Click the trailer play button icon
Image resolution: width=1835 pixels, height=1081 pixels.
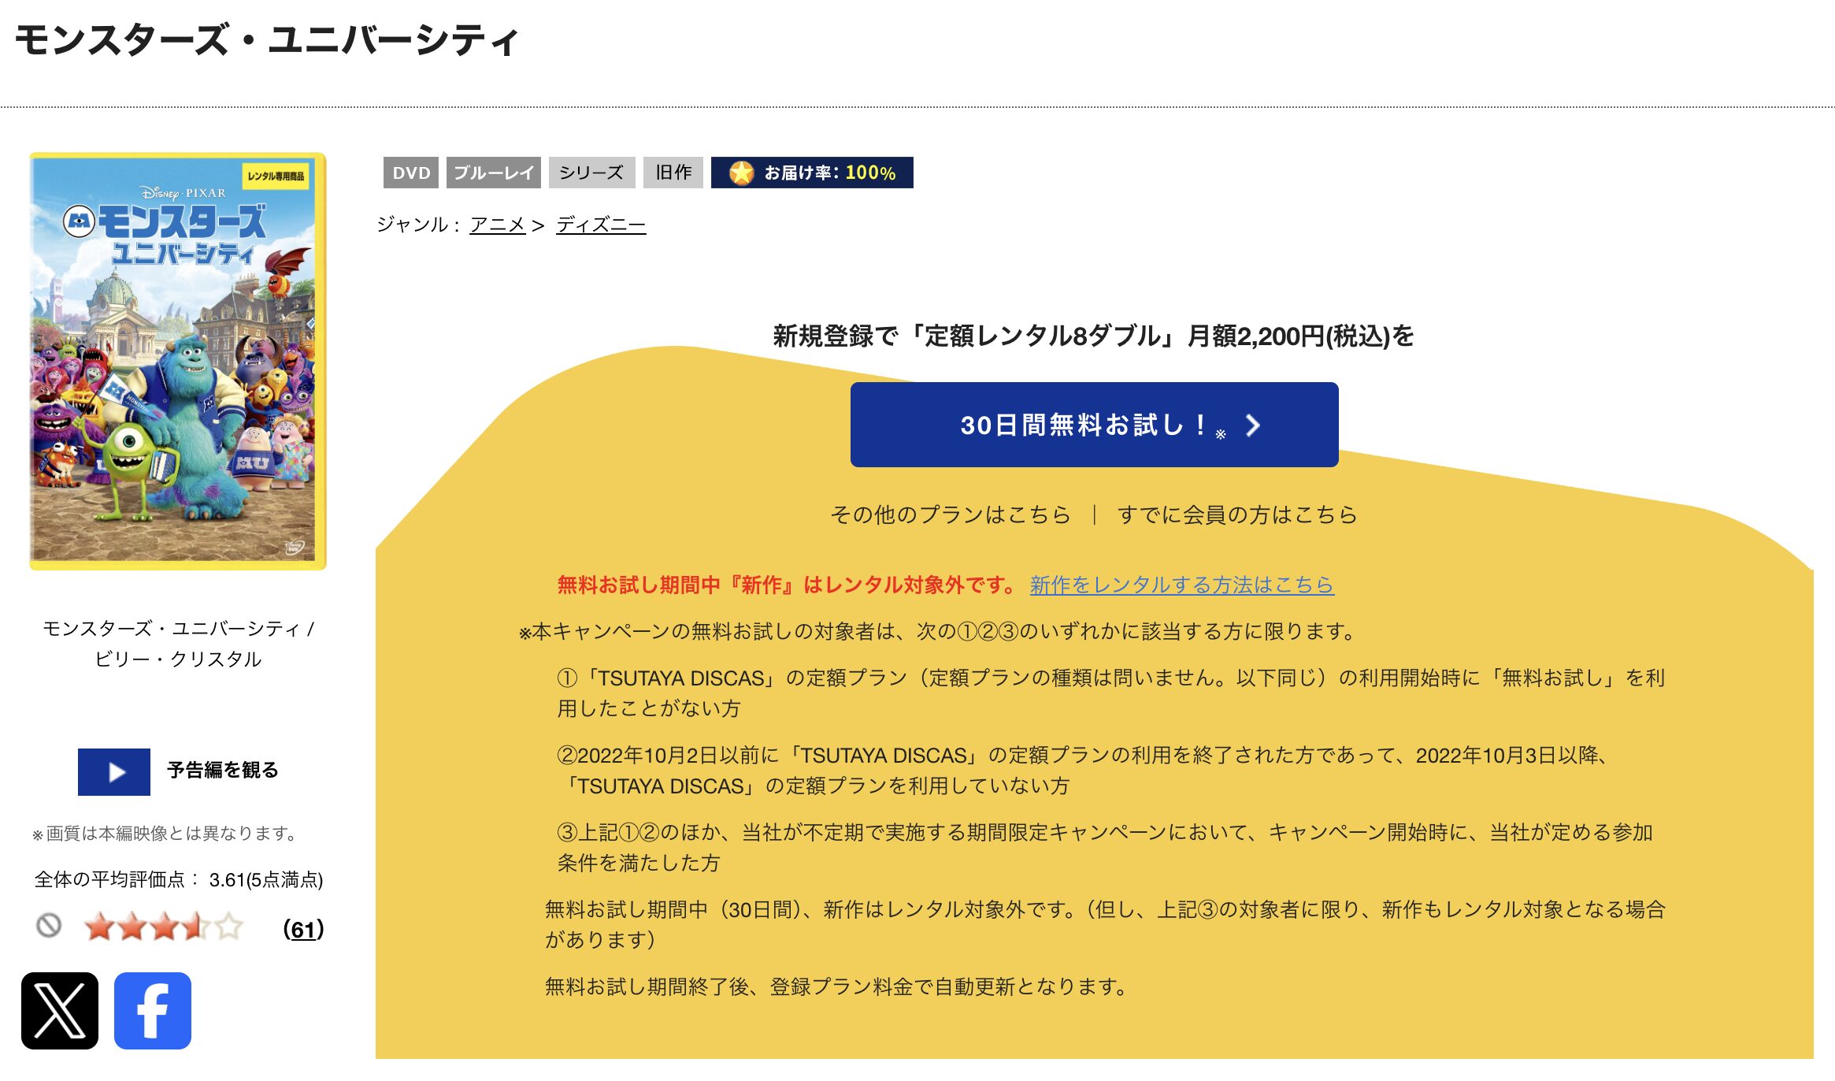point(113,772)
